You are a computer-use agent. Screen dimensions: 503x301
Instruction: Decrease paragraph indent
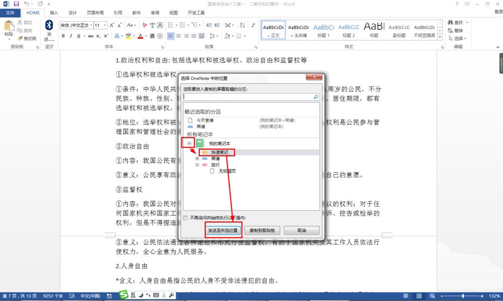(x=209, y=25)
